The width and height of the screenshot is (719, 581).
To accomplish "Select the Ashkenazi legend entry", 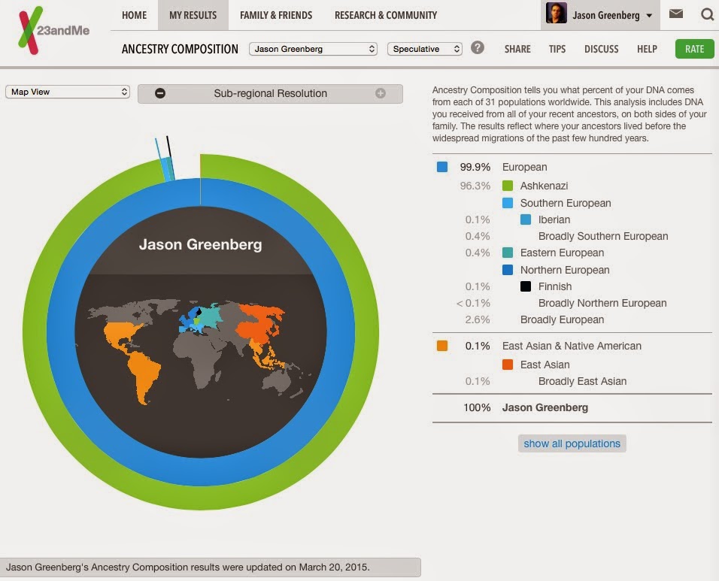I will (544, 186).
